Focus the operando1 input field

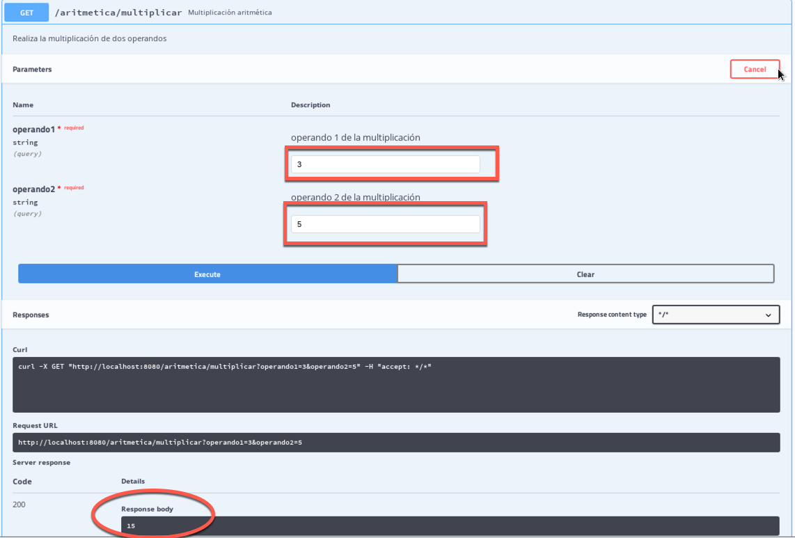(x=385, y=164)
